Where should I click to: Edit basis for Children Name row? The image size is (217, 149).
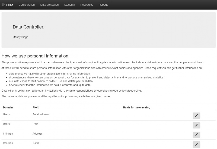coord(196,144)
